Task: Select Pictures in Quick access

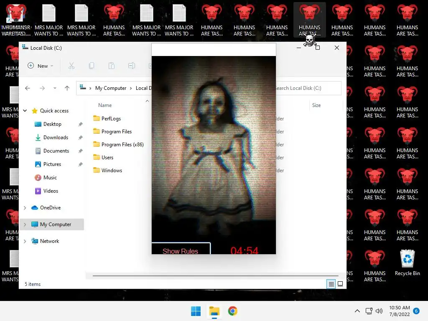Action: [52, 164]
